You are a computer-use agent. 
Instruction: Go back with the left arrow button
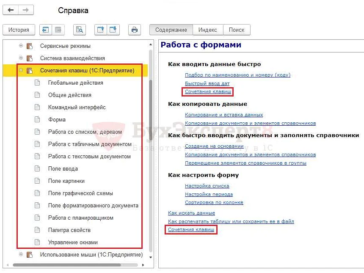[11, 10]
